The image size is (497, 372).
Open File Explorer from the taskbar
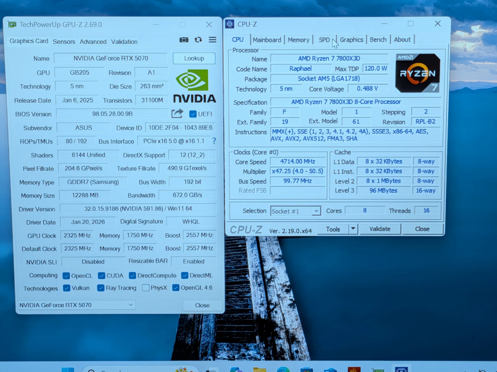259,370
